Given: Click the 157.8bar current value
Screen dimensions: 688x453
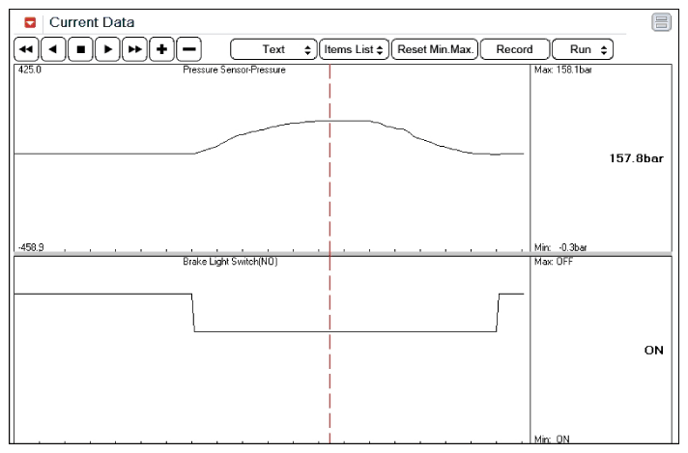Looking at the screenshot, I should coord(636,158).
